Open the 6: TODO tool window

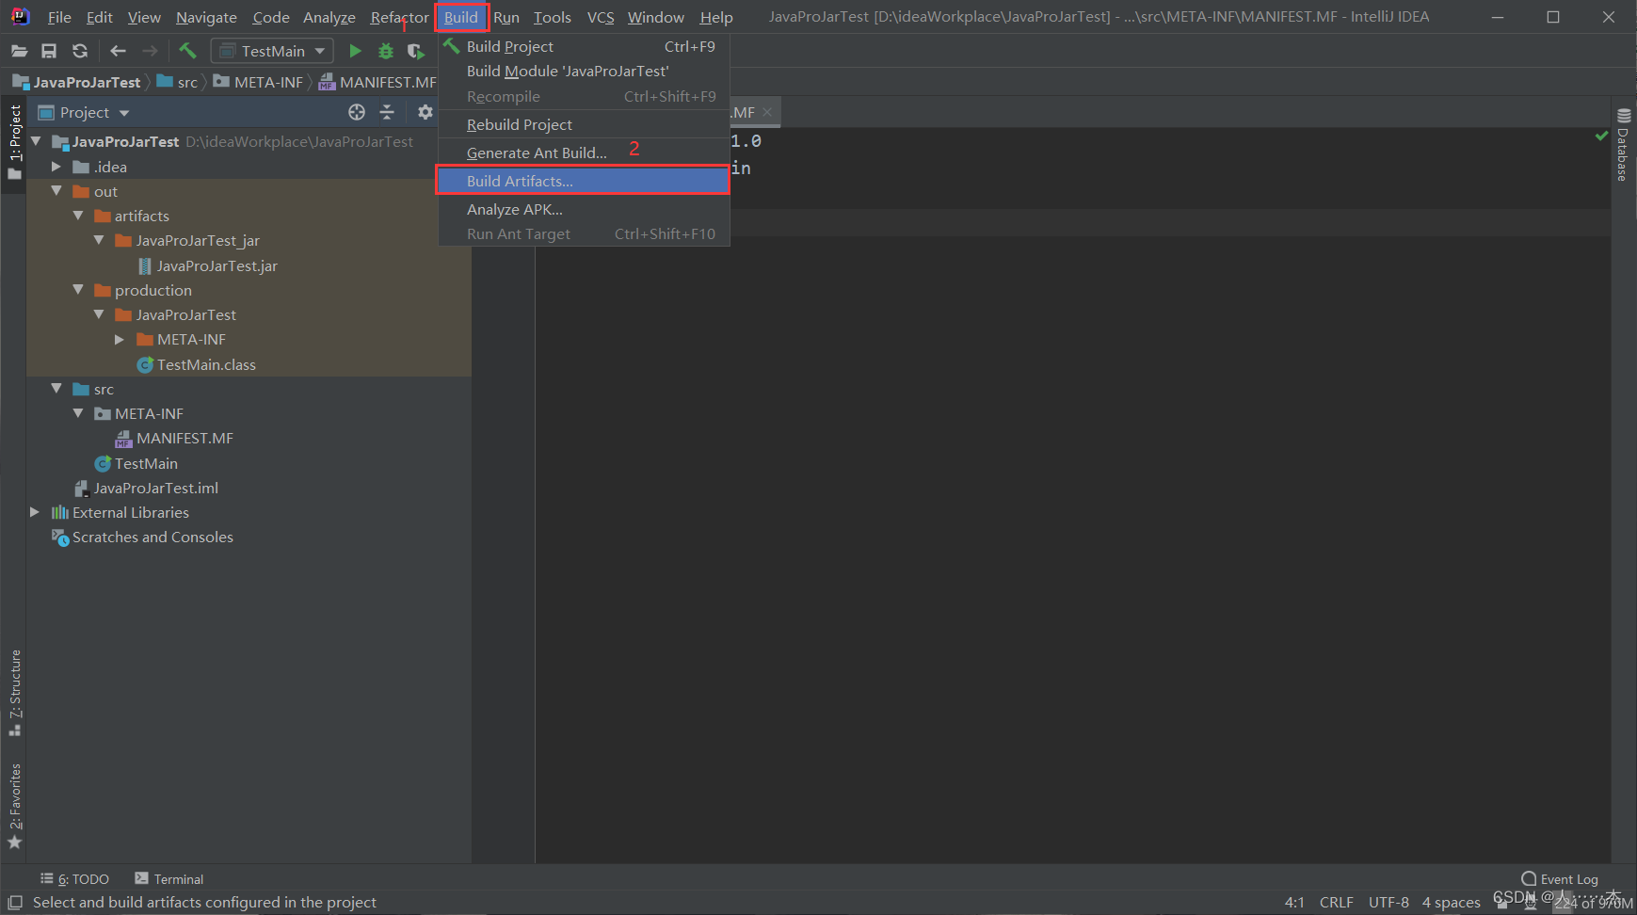pyautogui.click(x=75, y=879)
